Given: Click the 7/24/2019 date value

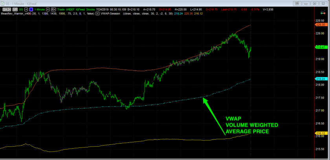Looking at the screenshot, I should point(102,9).
